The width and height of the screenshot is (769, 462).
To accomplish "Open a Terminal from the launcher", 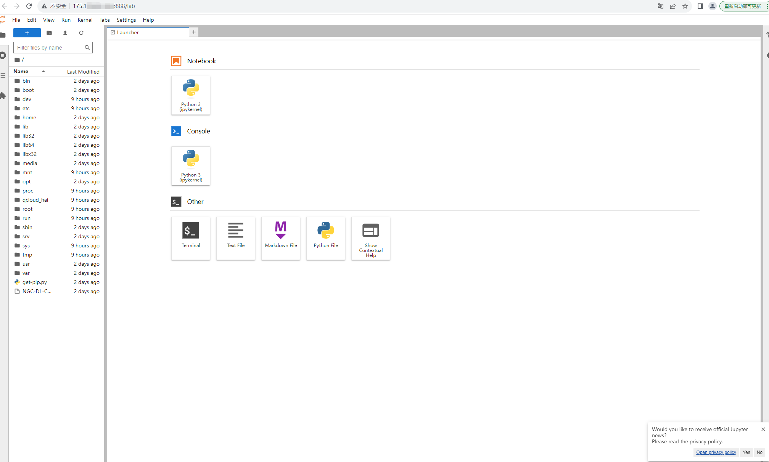I will [190, 238].
